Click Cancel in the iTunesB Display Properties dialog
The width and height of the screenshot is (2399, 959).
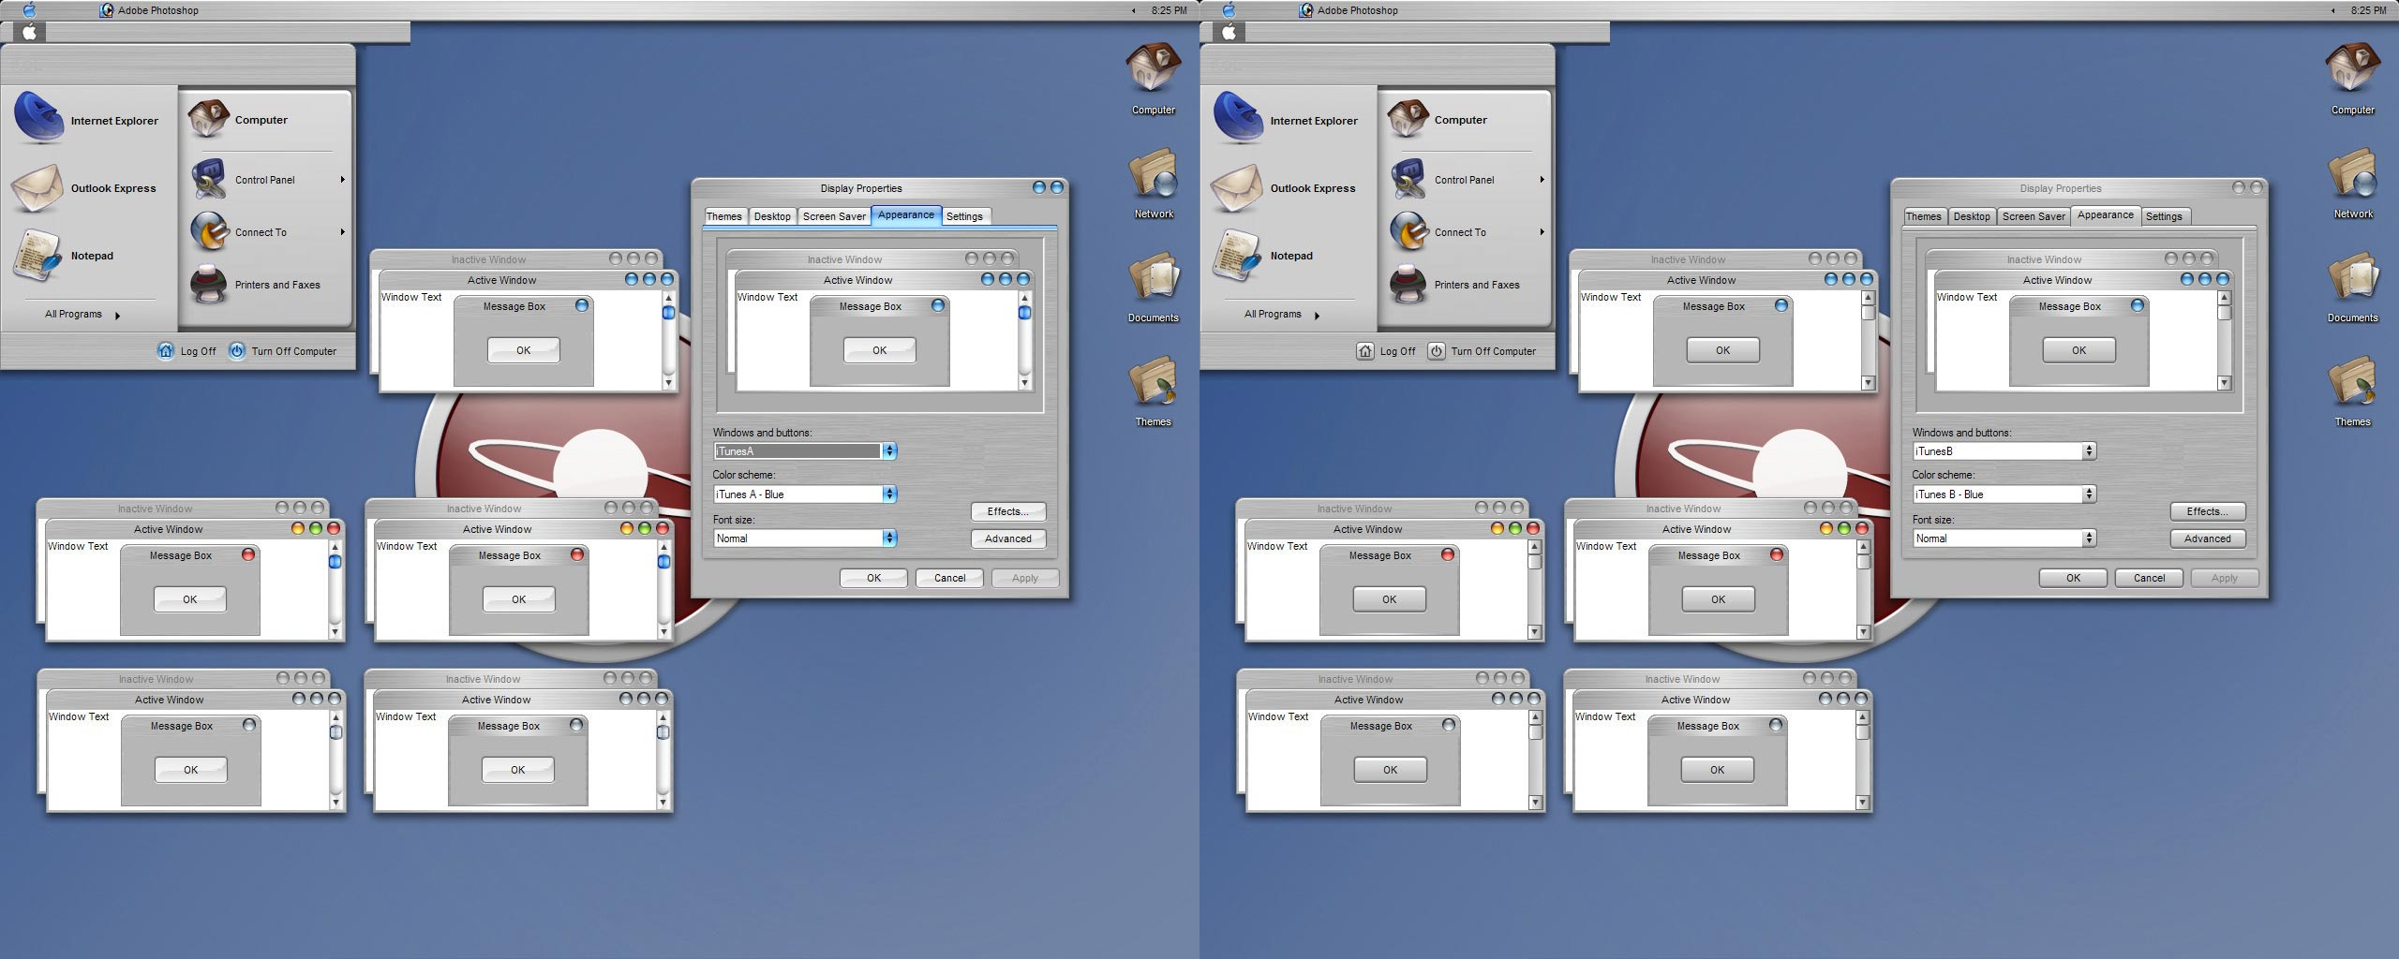(x=2149, y=578)
